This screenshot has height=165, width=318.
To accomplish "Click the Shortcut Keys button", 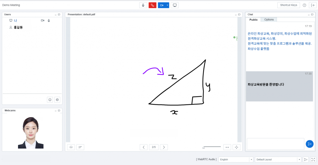I will pos(288,5).
